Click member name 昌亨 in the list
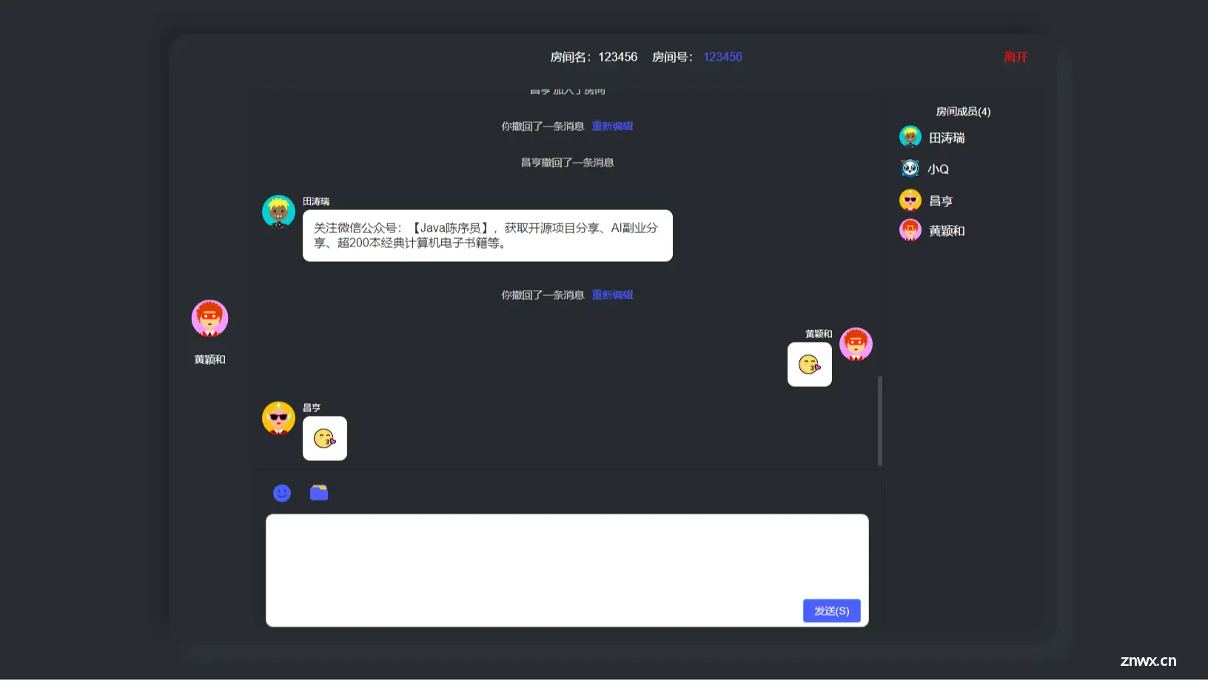The width and height of the screenshot is (1208, 680). pyautogui.click(x=941, y=201)
